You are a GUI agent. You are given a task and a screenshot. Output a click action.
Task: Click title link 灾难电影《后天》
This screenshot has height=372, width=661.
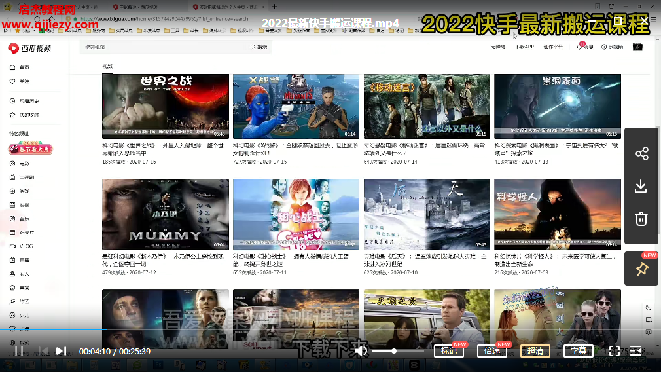(425, 260)
